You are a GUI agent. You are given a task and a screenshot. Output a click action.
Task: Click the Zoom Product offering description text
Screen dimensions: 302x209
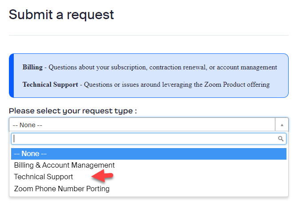tap(177, 84)
